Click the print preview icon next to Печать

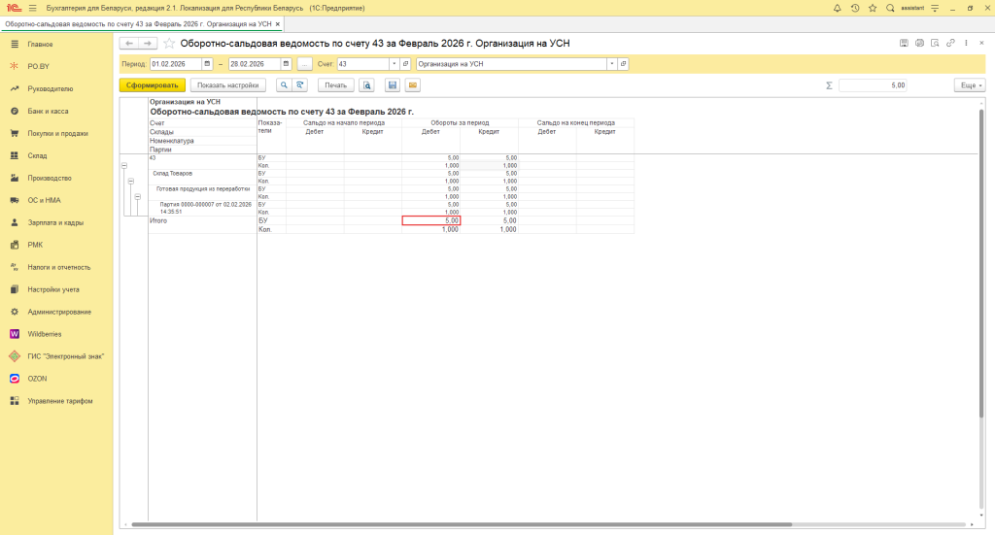(x=367, y=85)
